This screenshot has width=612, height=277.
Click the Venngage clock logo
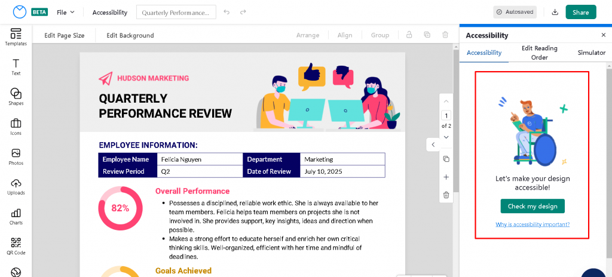point(19,12)
